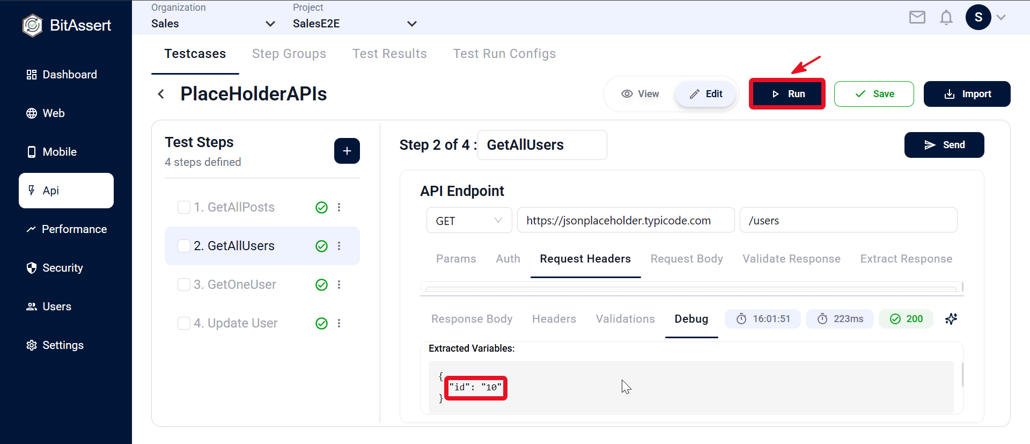1030x444 pixels.
Task: Open the notifications bell
Action: pos(946,18)
